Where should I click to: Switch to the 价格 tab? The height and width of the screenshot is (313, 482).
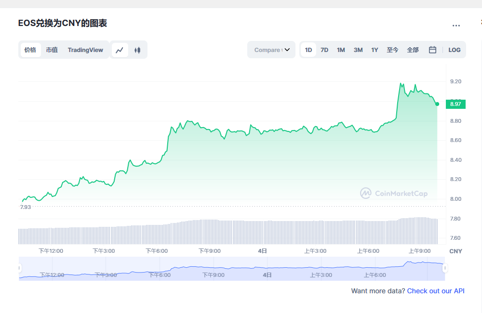30,50
